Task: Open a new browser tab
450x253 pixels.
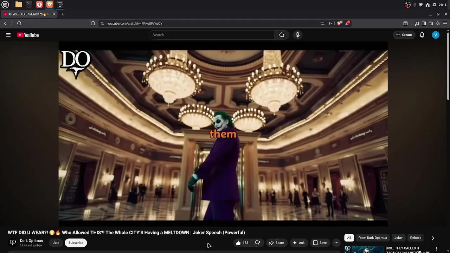Action: [62, 14]
